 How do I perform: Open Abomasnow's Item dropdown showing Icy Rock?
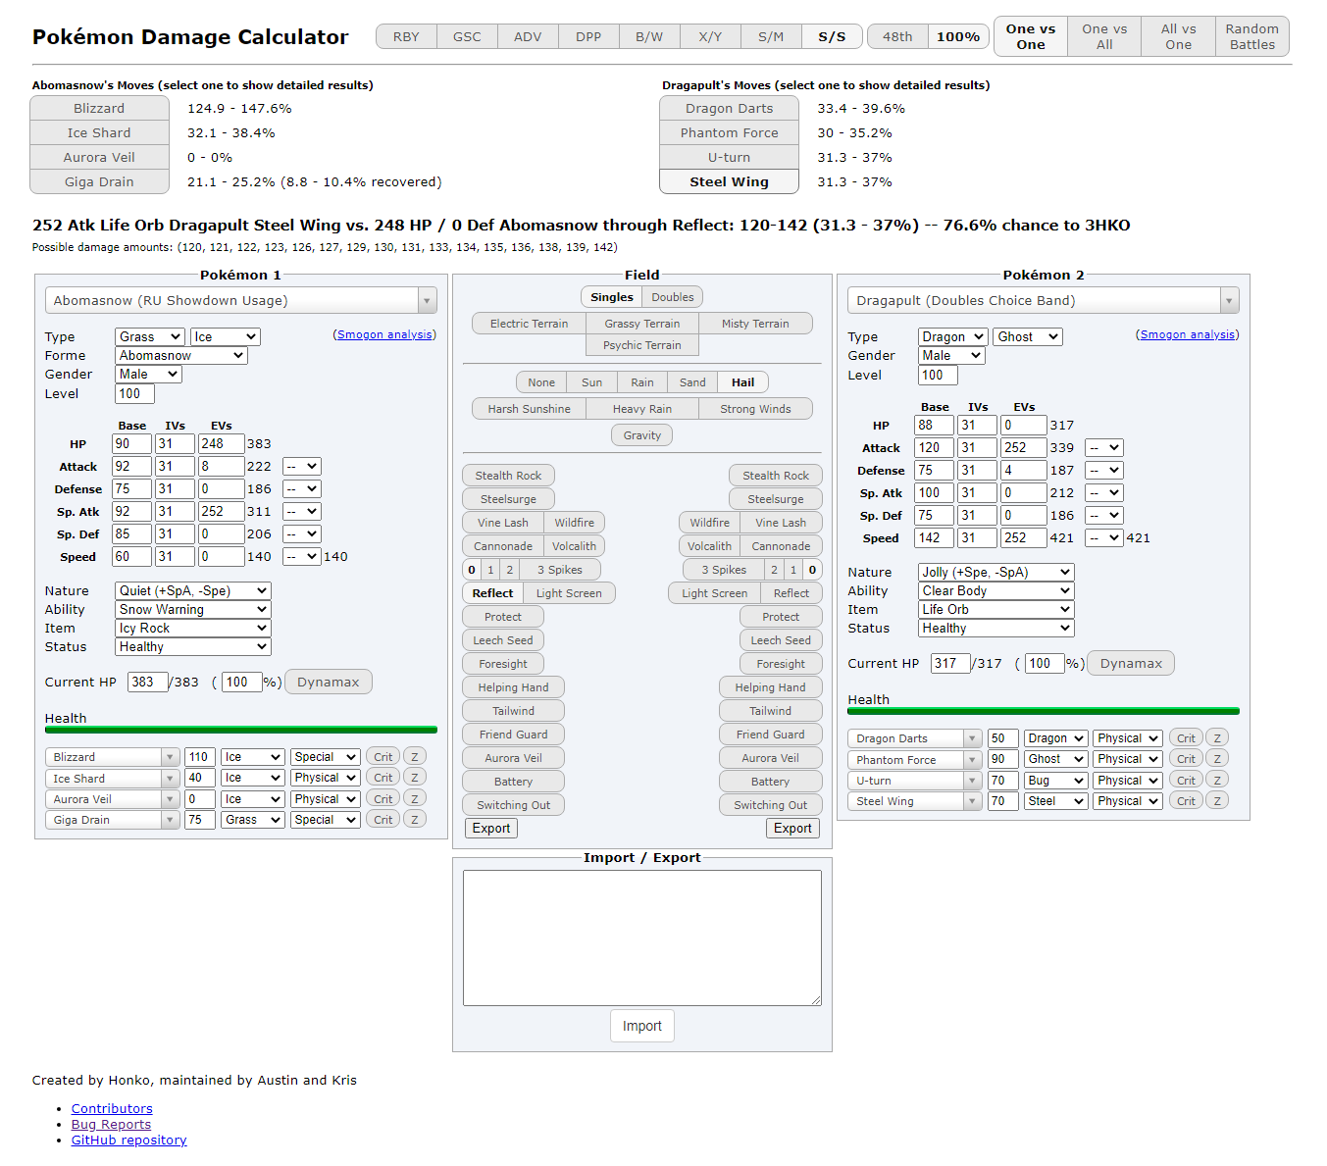coord(193,629)
